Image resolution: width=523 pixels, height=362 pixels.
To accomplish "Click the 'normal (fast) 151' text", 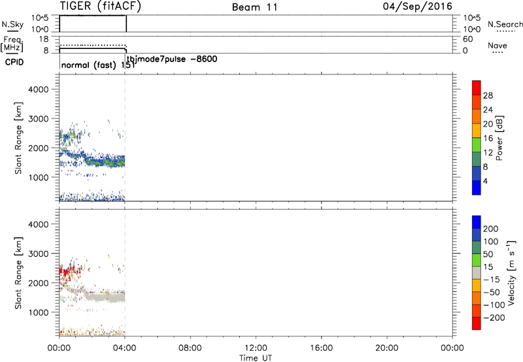I will [98, 65].
